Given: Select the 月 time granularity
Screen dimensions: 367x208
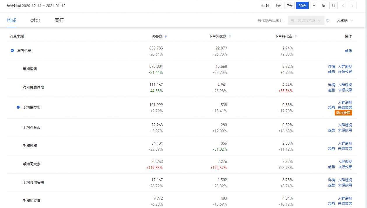Looking at the screenshot, I should click(333, 6).
